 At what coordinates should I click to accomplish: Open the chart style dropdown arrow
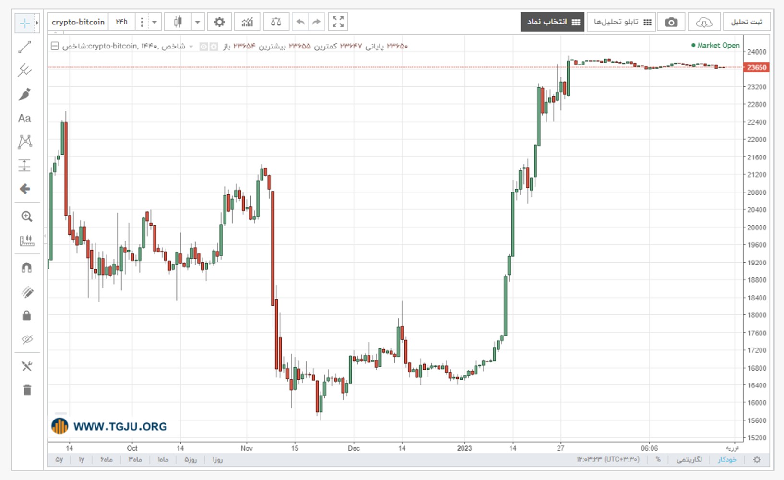pos(197,22)
